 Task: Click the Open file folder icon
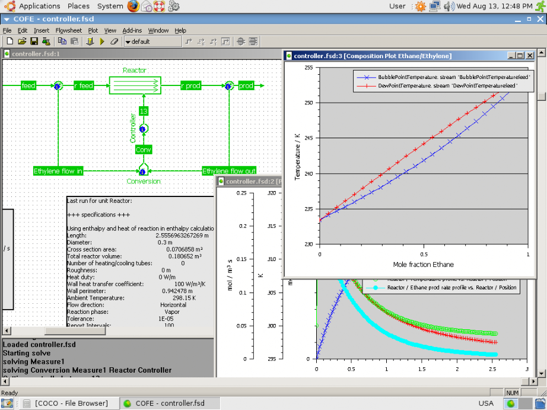point(22,42)
